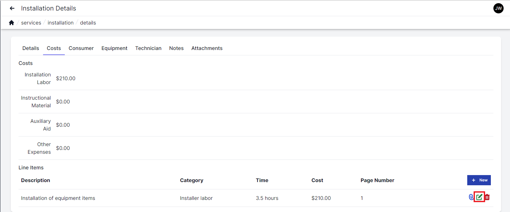This screenshot has height=212, width=510.
Task: Select the 'Installation of equipment items' row
Action: point(58,198)
